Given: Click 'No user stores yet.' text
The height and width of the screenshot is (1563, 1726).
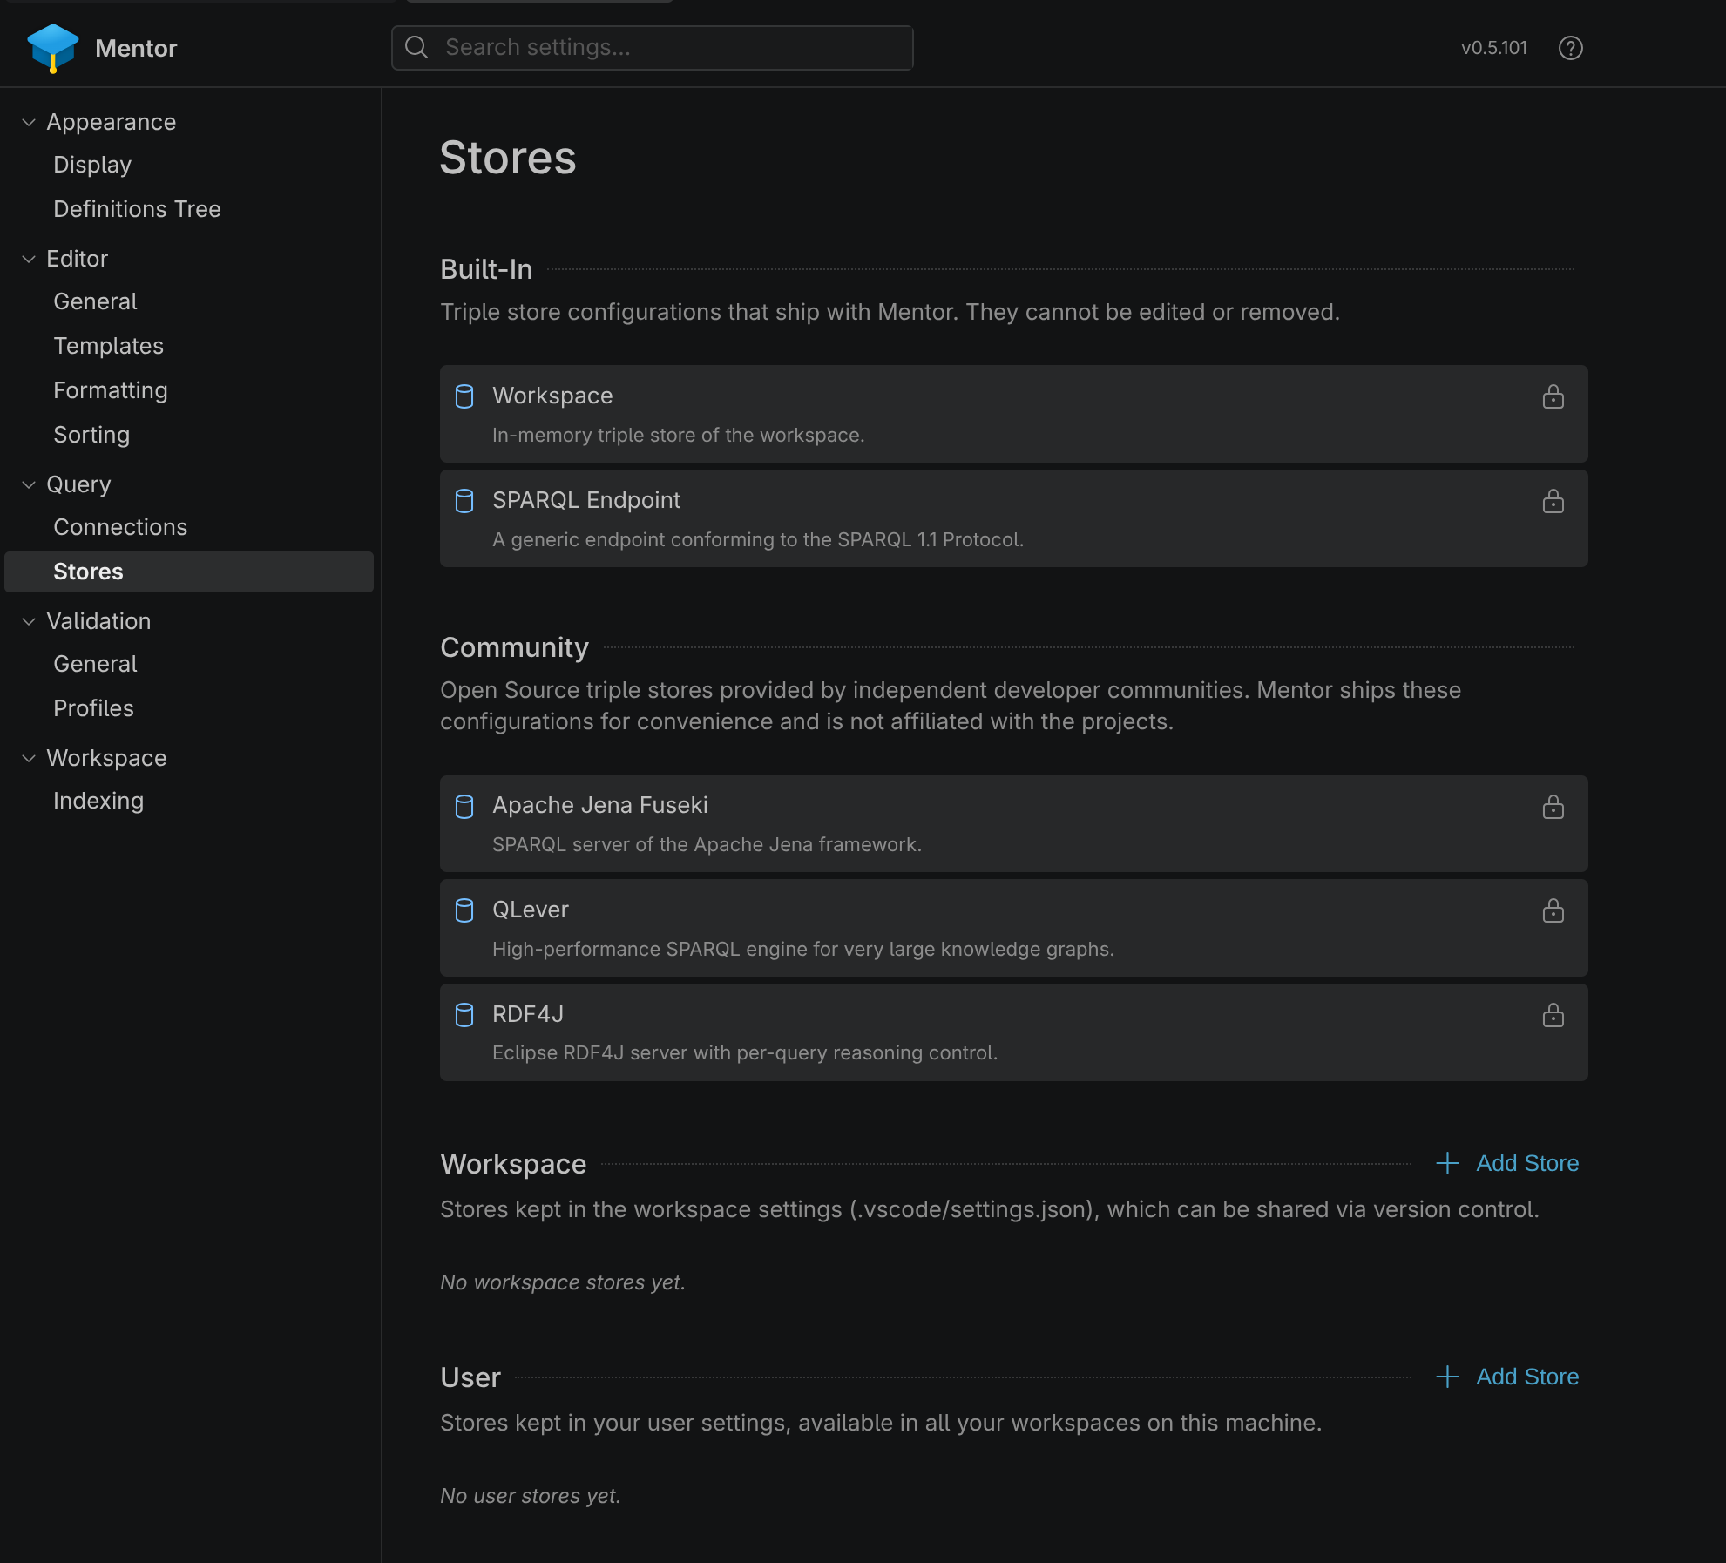Looking at the screenshot, I should [x=531, y=1496].
